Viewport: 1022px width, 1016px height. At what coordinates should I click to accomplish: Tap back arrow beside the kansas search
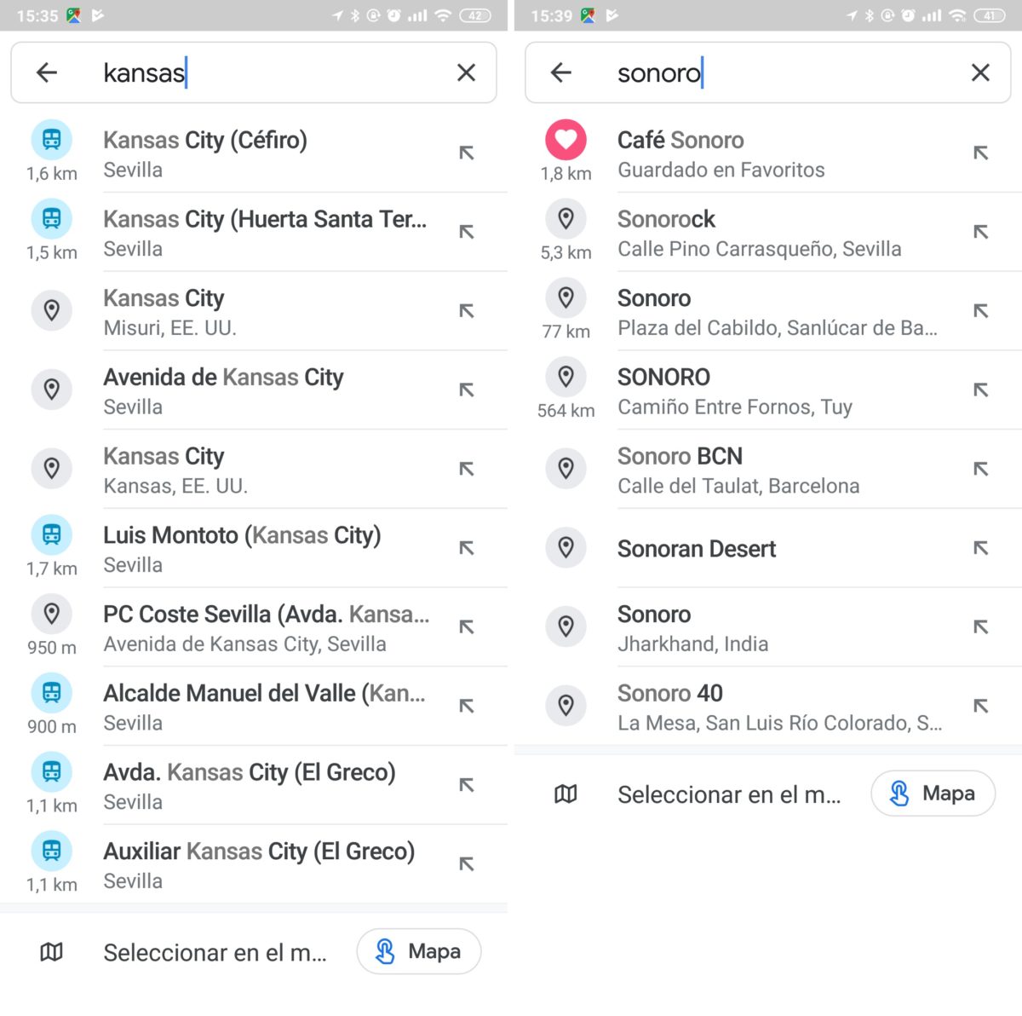(47, 73)
